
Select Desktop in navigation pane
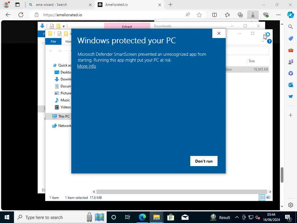[x=63, y=72]
